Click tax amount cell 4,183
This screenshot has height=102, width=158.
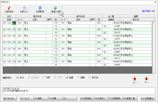click(x=113, y=26)
